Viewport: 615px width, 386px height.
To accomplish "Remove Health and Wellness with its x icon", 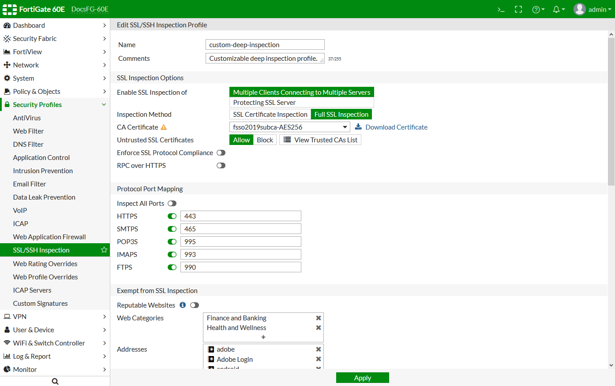I will [x=318, y=327].
